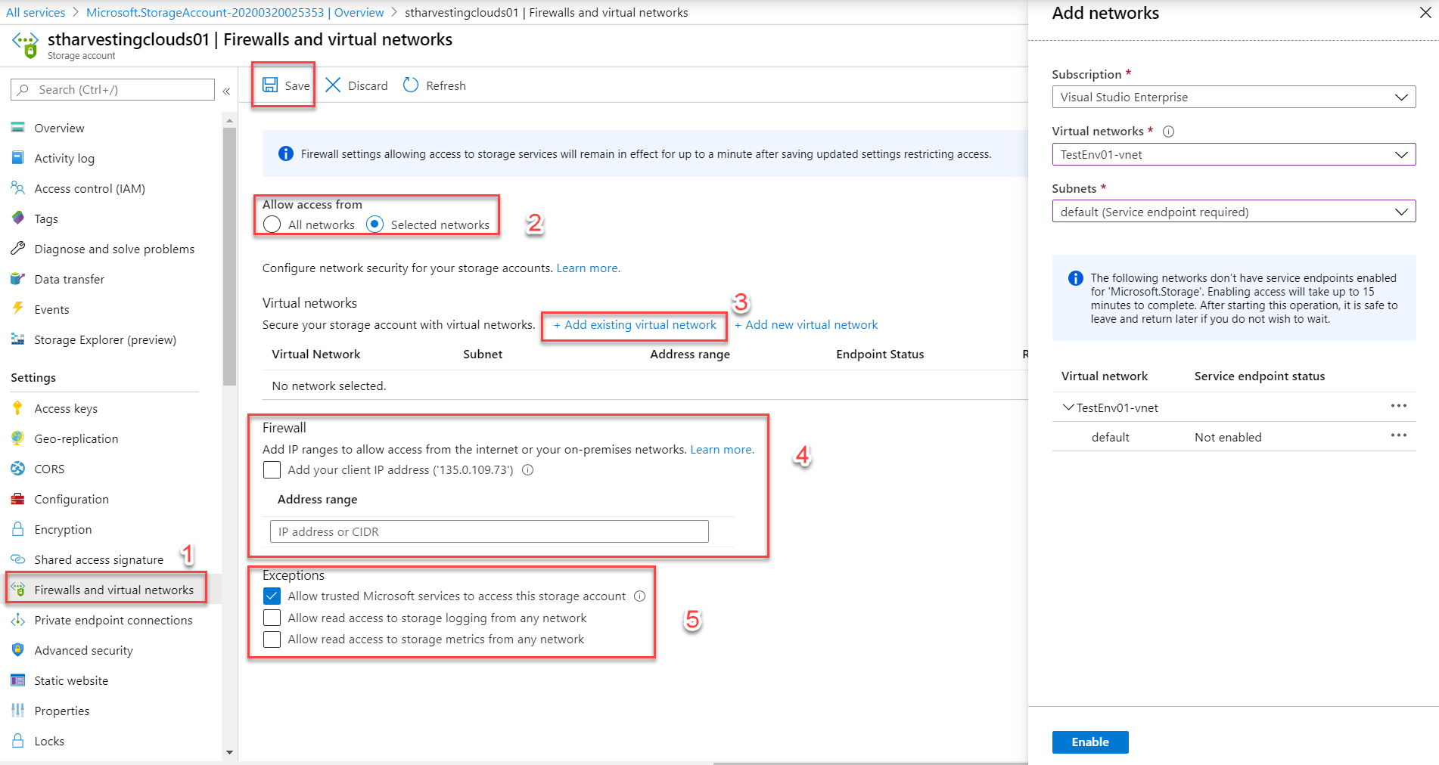Click info icon beside client IP address
This screenshot has width=1439, height=765.
click(x=528, y=470)
